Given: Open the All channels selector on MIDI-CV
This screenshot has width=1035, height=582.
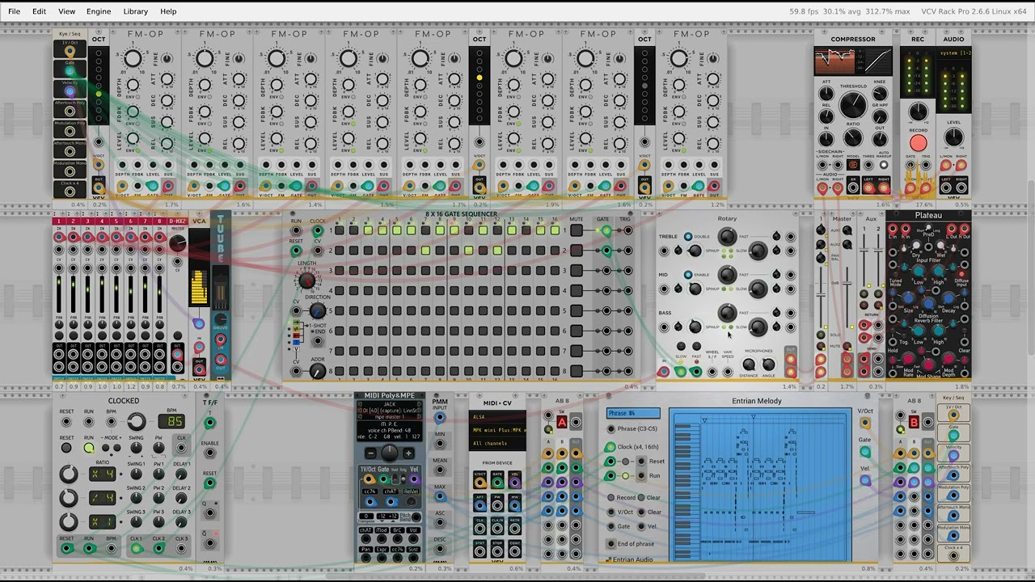Looking at the screenshot, I should (498, 443).
